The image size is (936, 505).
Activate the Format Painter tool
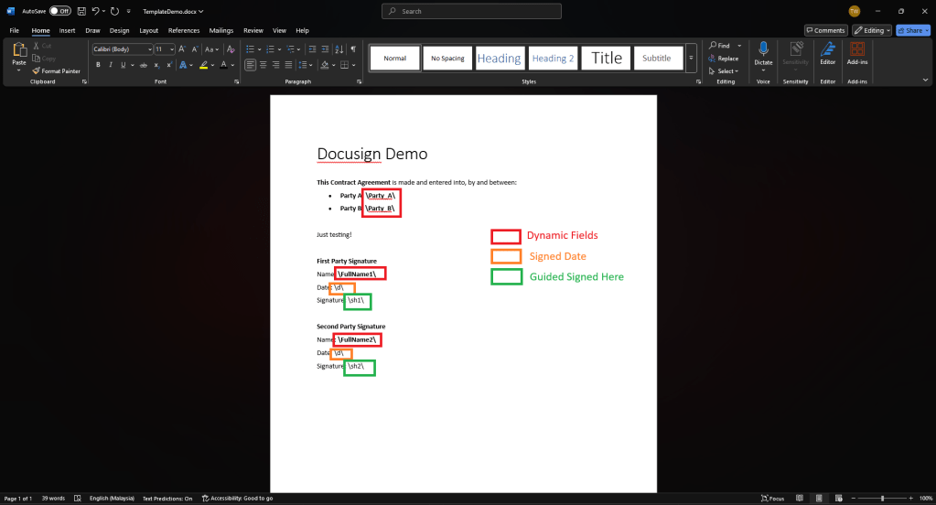(x=56, y=71)
